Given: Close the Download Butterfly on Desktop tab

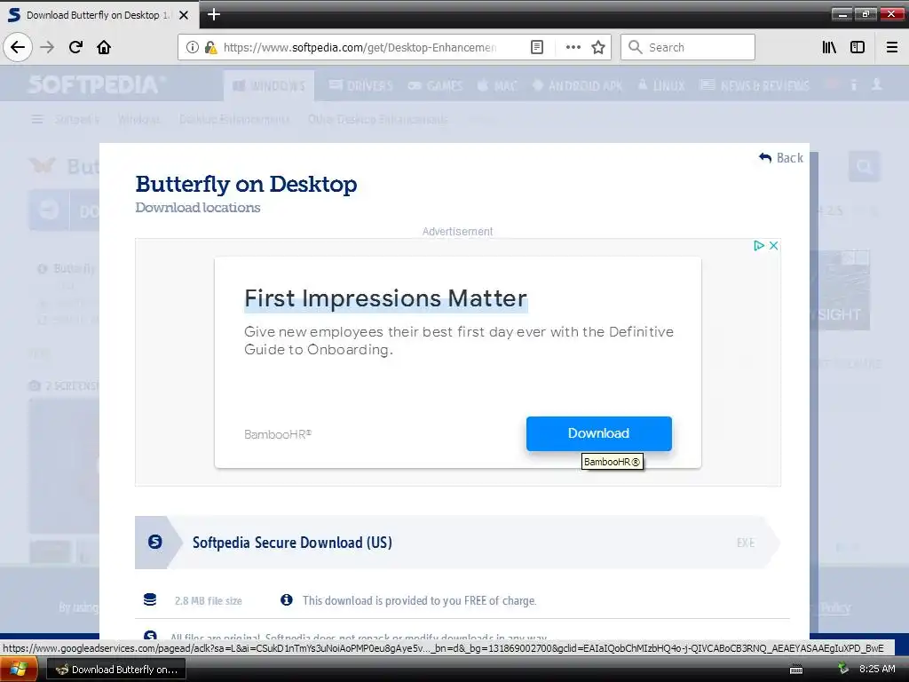Looking at the screenshot, I should coord(184,15).
